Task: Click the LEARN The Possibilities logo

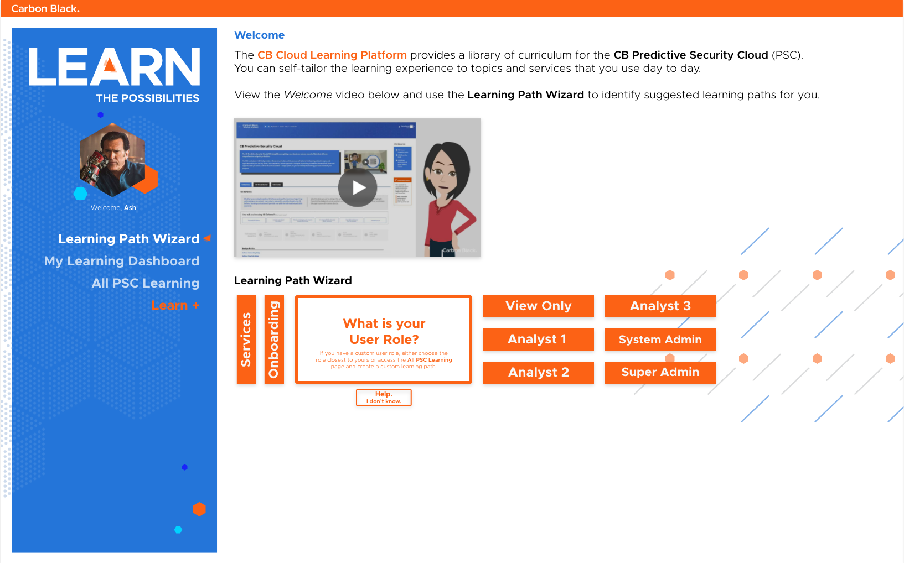Action: [x=114, y=74]
